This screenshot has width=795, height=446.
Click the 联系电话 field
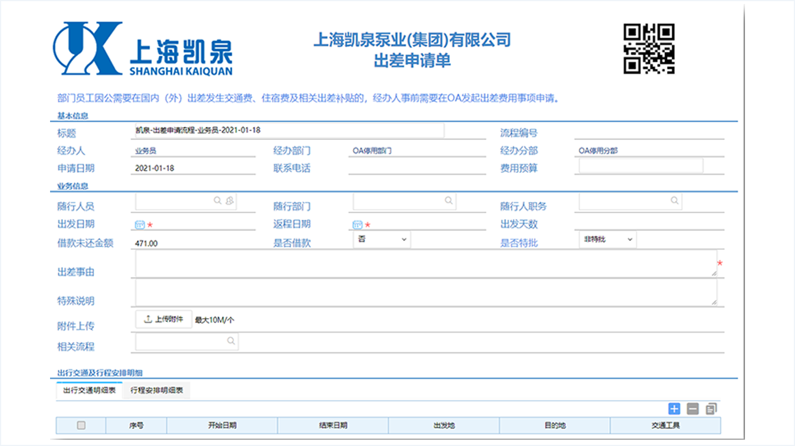pos(417,168)
